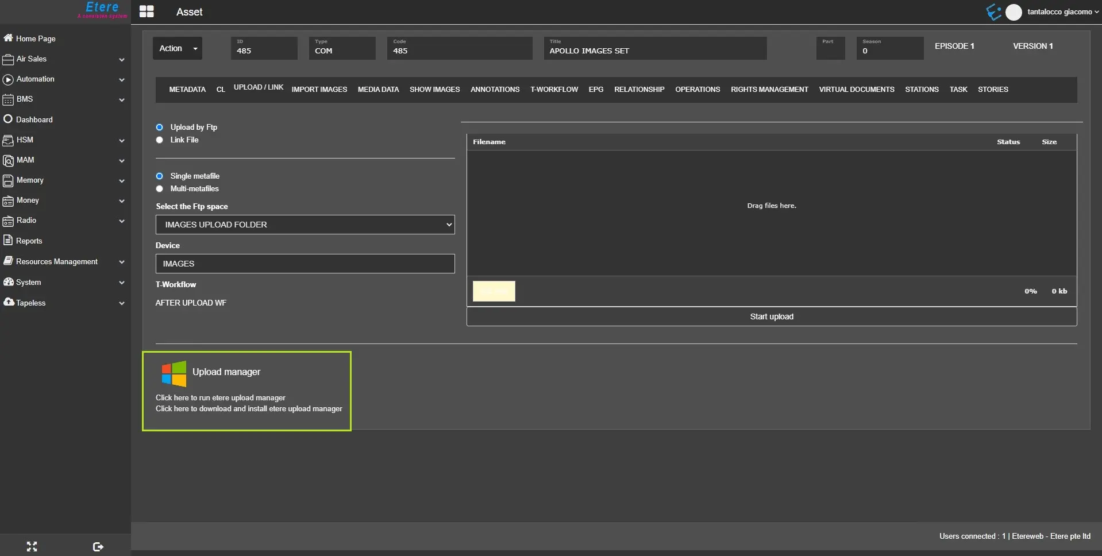Screen dimensions: 1102x556
Task: Click the user avatar circle
Action: pyautogui.click(x=1014, y=12)
